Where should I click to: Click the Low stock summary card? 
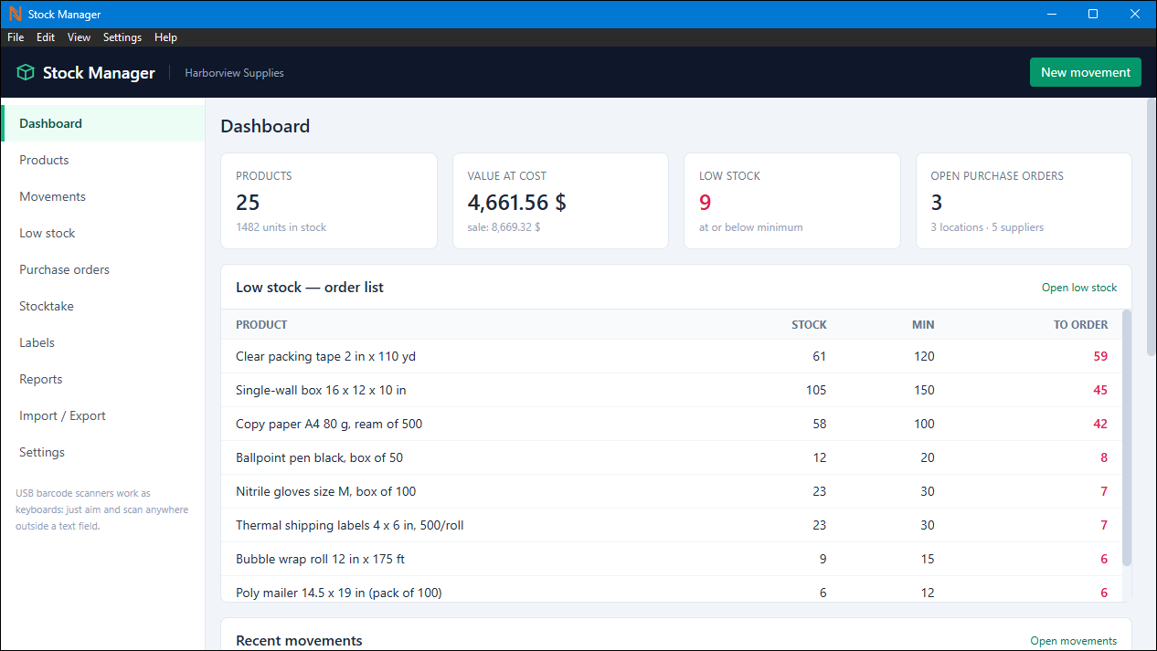click(x=792, y=201)
